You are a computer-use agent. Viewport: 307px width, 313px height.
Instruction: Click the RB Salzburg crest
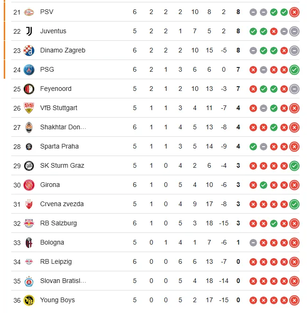click(29, 224)
